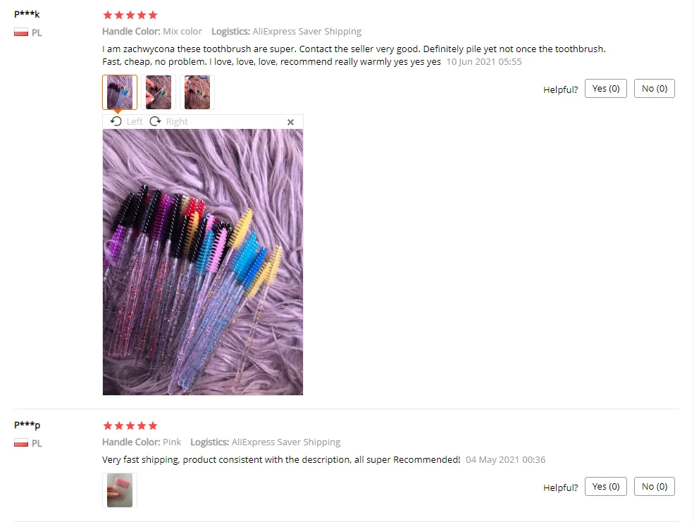The height and width of the screenshot is (522, 694).
Task: Mark P***k's review unhelpful with No (0)
Action: (654, 89)
